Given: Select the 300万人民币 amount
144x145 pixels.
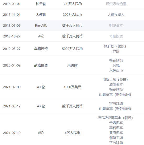Looking at the screenshot, I should pyautogui.click(x=72, y=4).
